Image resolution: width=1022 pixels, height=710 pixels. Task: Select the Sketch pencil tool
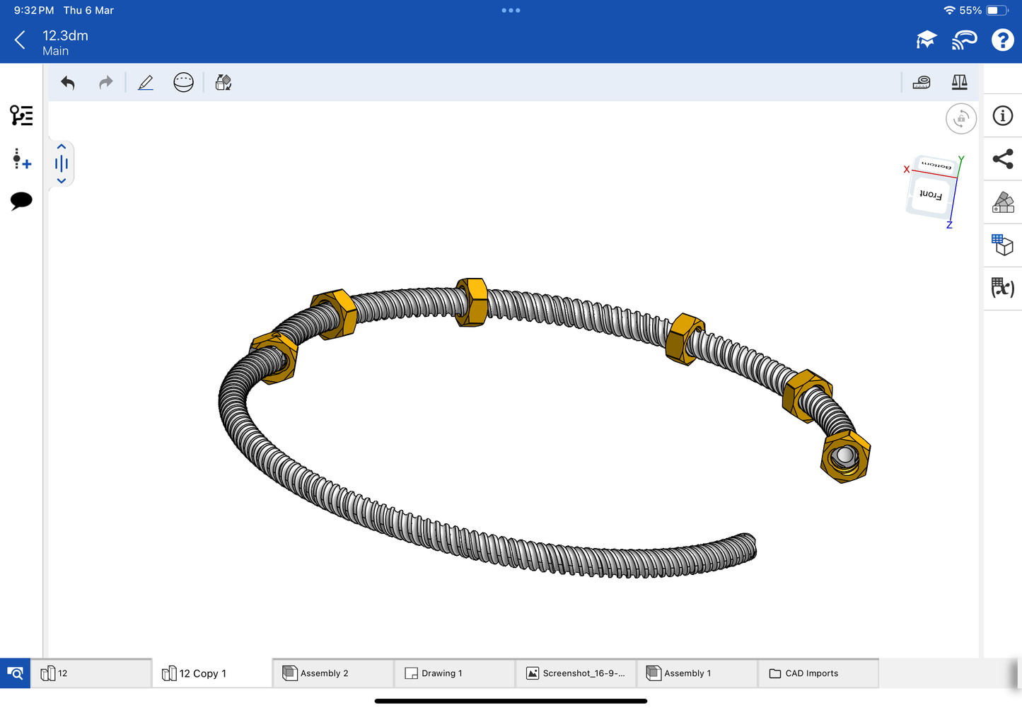pos(146,83)
